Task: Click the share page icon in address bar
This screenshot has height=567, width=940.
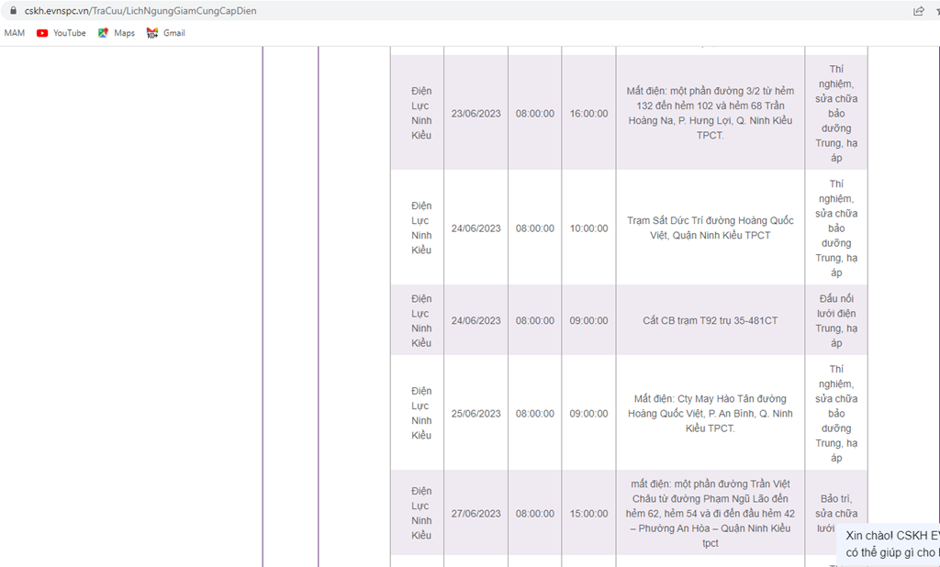Action: click(x=918, y=11)
